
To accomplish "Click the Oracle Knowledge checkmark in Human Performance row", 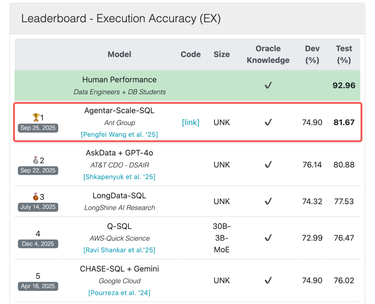I will [268, 86].
